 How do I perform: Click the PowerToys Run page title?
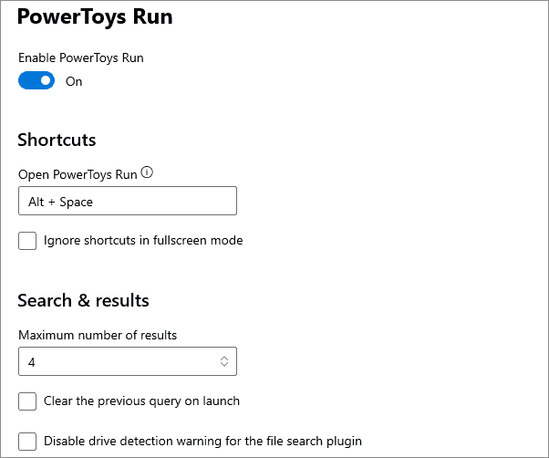coord(95,16)
